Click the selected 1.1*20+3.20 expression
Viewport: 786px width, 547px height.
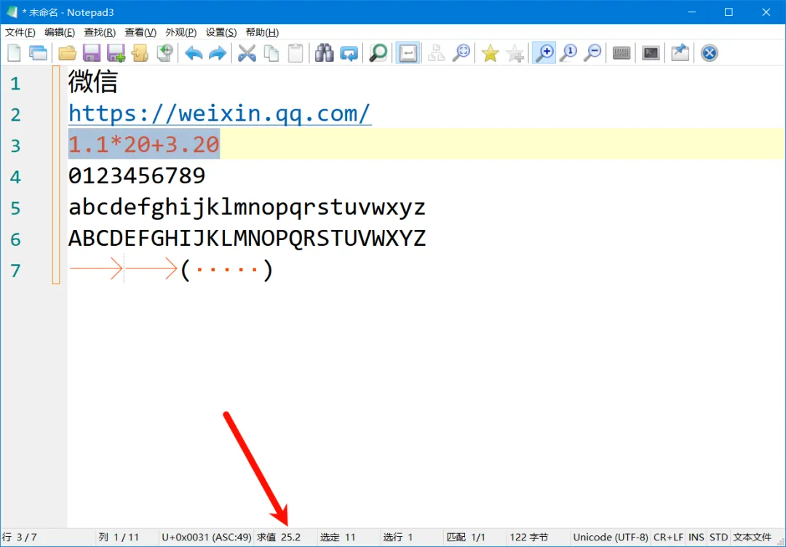point(144,144)
